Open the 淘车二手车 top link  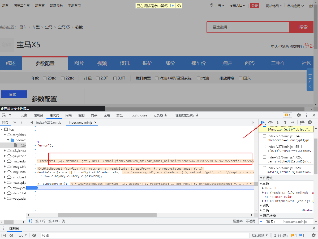click(22, 6)
